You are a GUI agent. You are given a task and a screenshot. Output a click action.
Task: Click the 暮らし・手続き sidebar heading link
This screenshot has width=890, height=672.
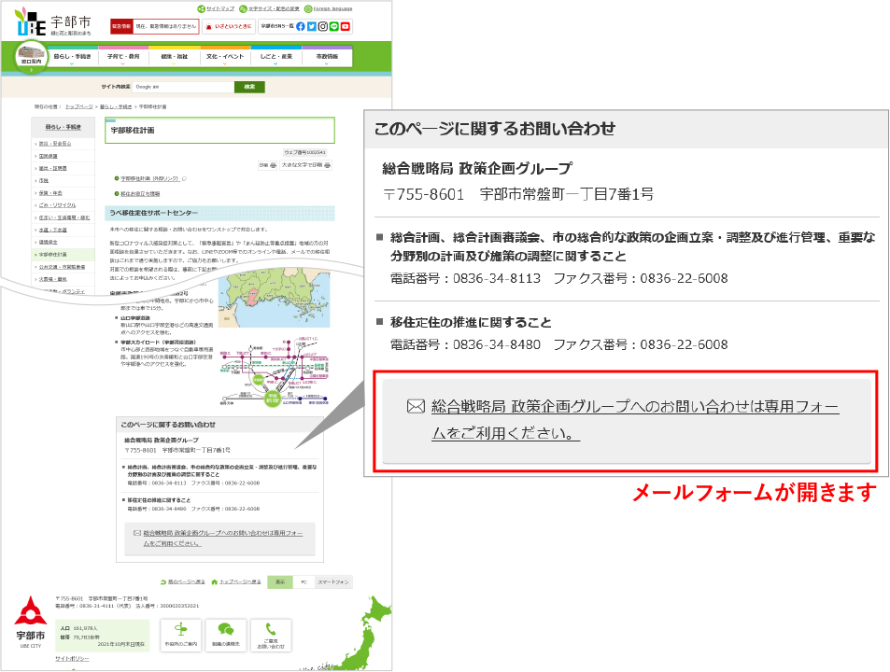click(63, 128)
